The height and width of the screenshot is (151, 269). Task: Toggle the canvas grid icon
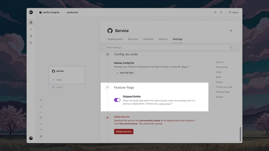point(41,100)
